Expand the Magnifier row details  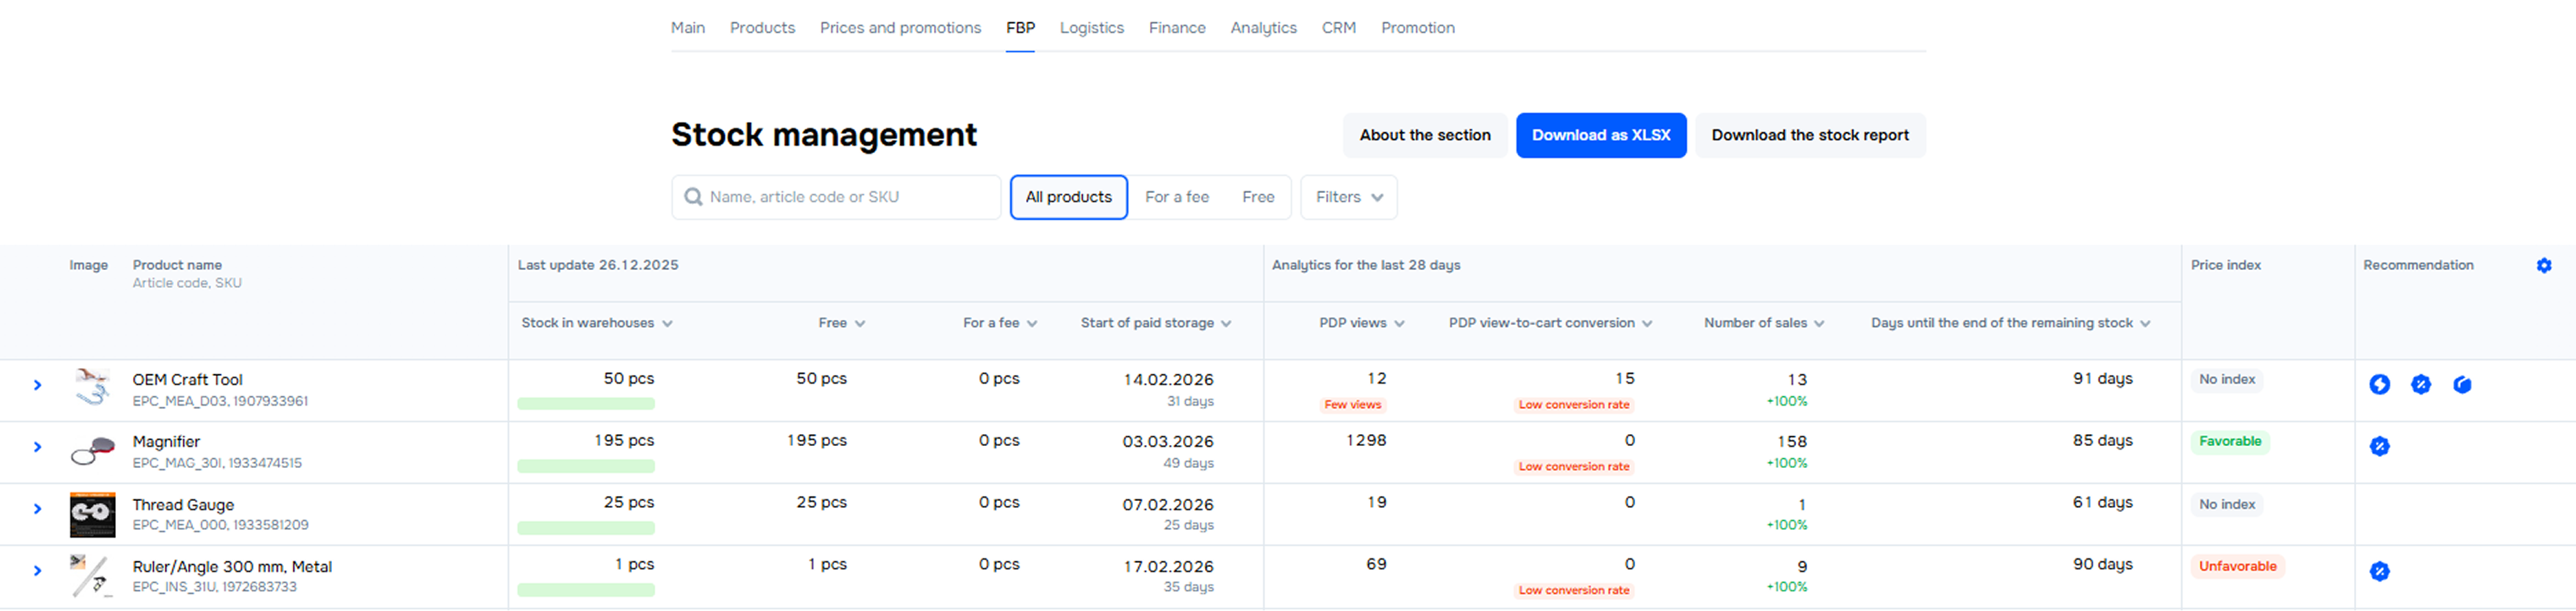coord(37,447)
